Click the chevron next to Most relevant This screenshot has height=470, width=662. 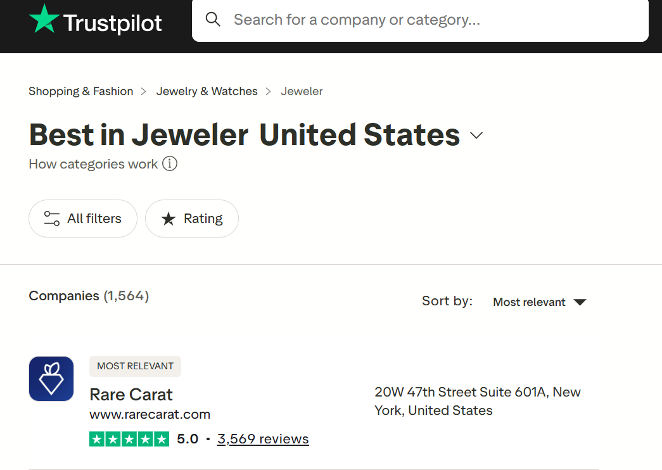580,303
